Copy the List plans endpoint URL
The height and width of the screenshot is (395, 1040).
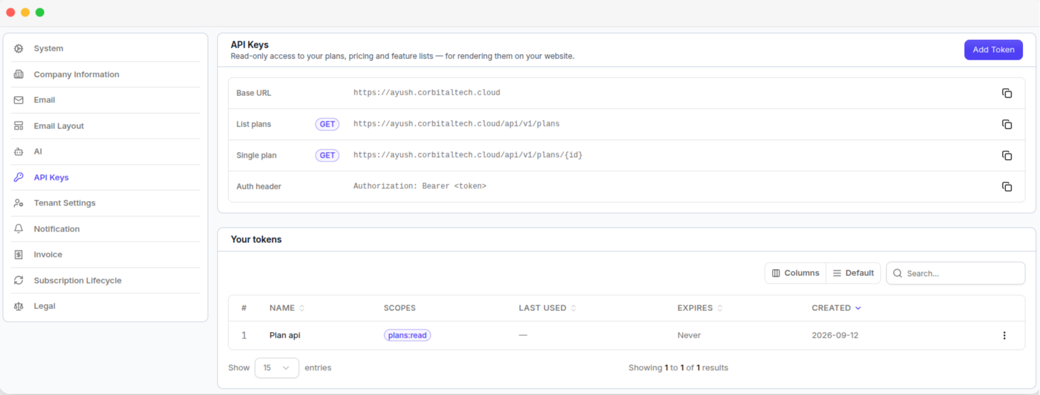pyautogui.click(x=1007, y=124)
